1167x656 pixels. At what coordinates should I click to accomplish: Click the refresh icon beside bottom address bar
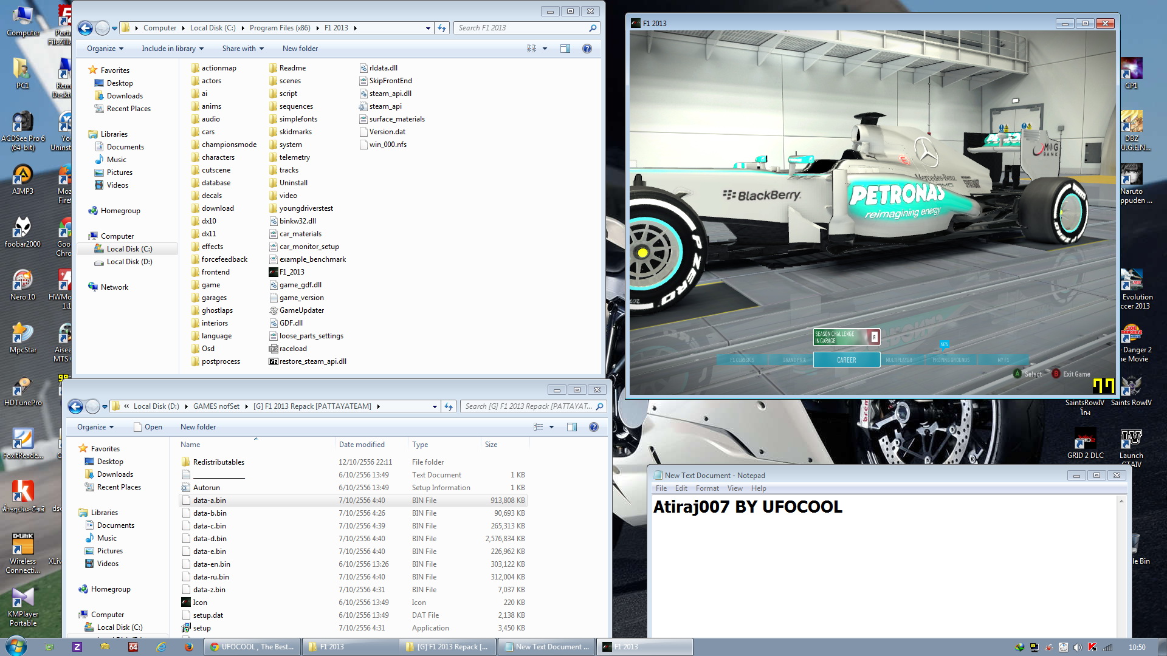449,406
